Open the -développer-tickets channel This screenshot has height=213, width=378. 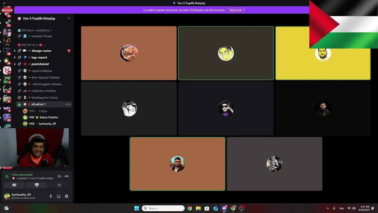(x=44, y=84)
